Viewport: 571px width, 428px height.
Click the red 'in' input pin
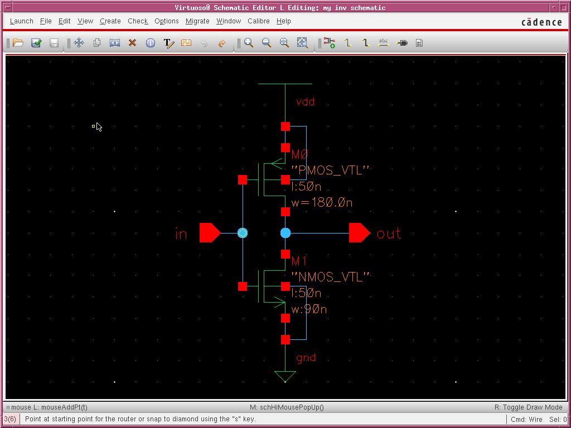pyautogui.click(x=210, y=233)
